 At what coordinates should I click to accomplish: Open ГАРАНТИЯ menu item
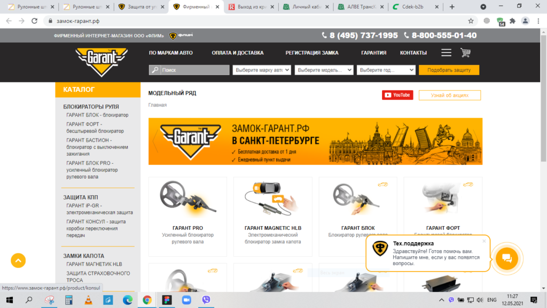pos(373,53)
